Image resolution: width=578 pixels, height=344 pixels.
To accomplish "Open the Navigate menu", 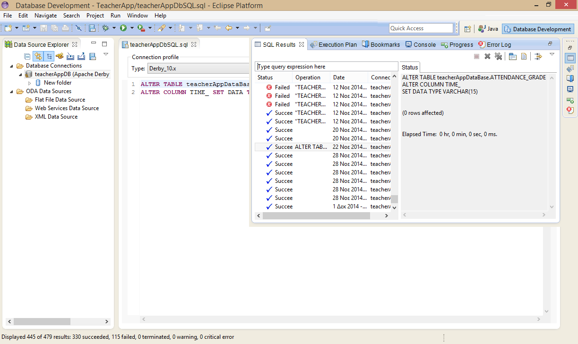I will [x=46, y=16].
